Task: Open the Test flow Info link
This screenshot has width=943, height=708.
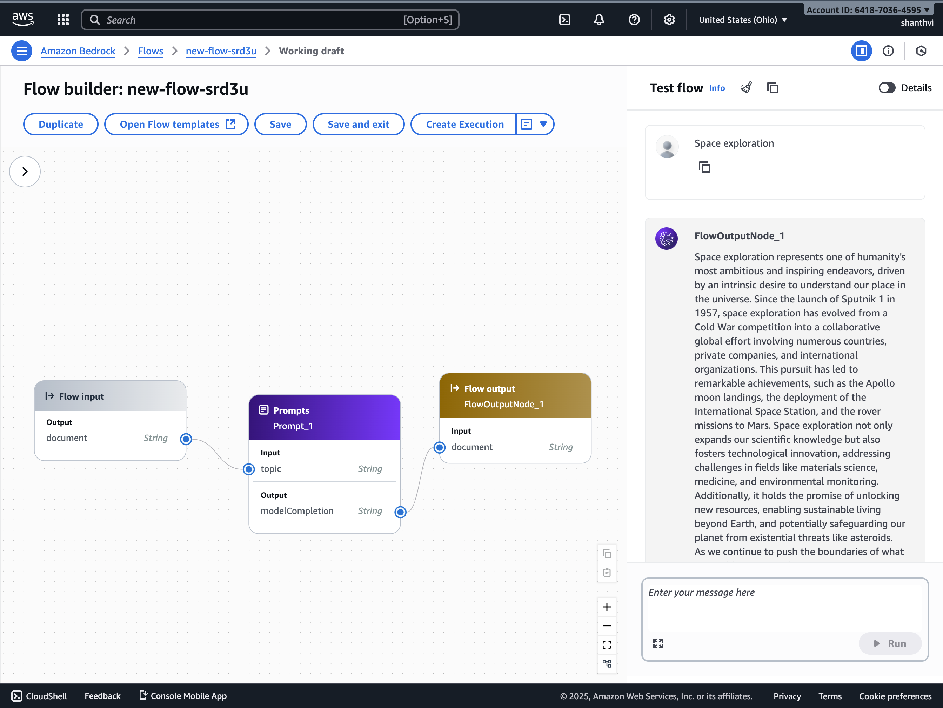Action: click(x=717, y=88)
